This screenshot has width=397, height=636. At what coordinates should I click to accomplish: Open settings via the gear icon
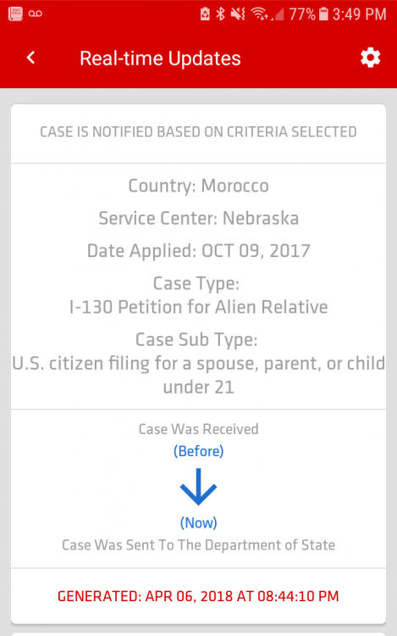point(370,58)
